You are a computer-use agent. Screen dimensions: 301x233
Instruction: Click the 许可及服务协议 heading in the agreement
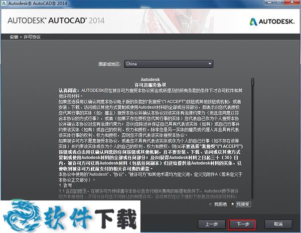[150, 85]
